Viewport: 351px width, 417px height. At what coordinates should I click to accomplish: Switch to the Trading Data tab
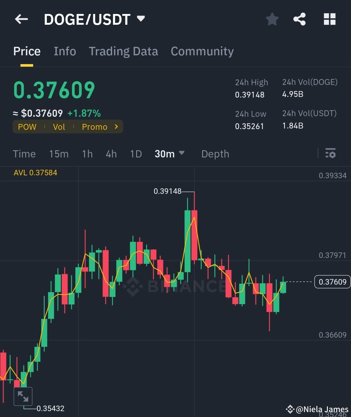(x=123, y=51)
